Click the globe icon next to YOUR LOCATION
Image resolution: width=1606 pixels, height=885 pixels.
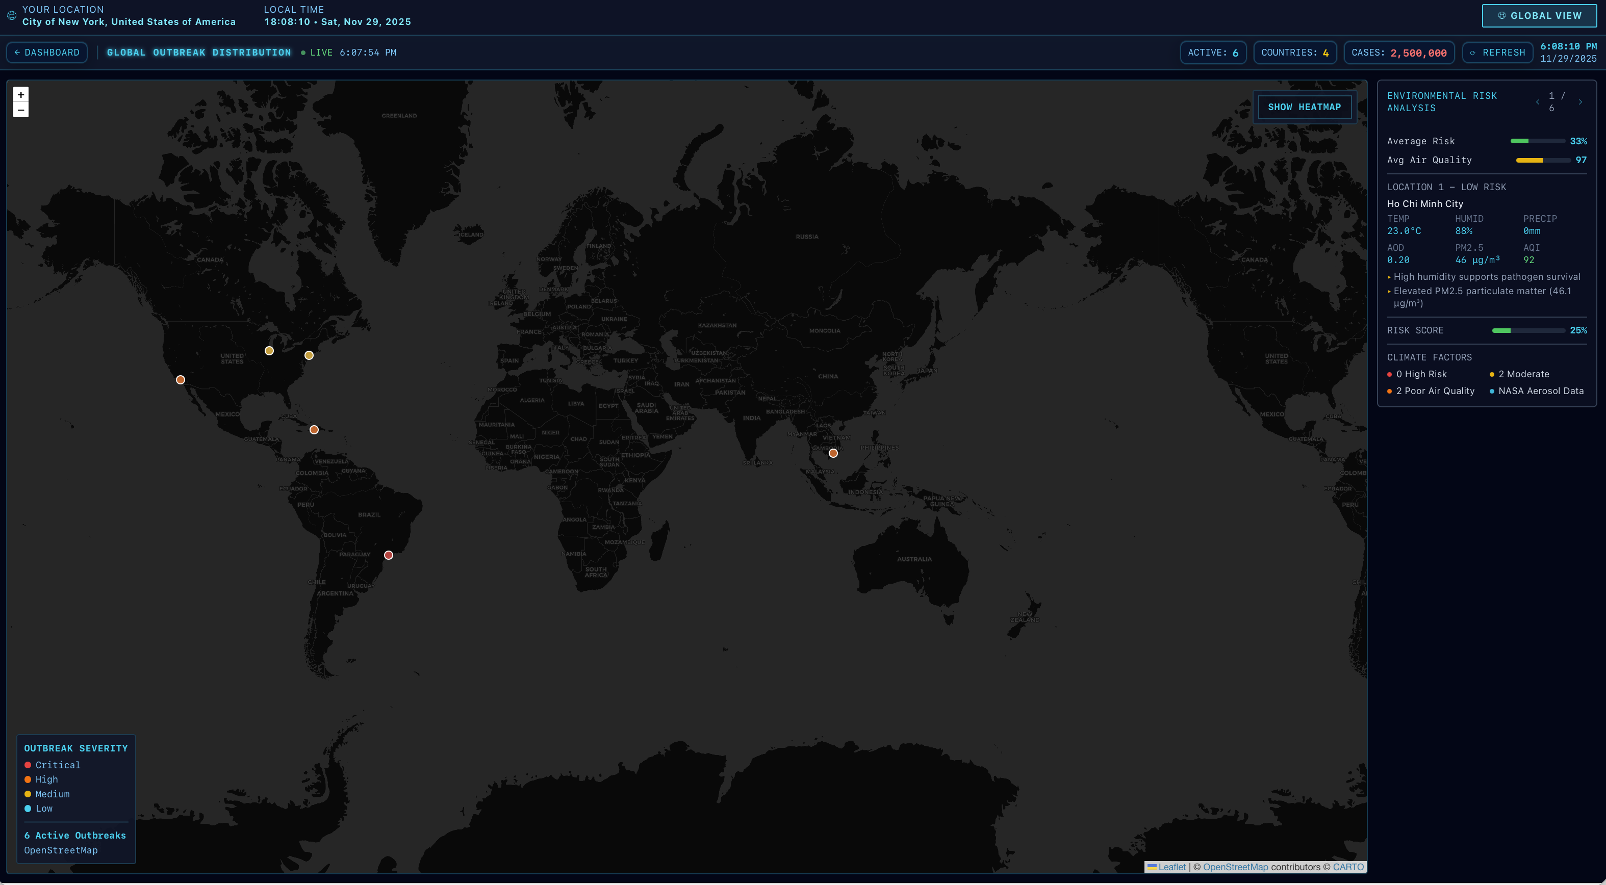11,15
